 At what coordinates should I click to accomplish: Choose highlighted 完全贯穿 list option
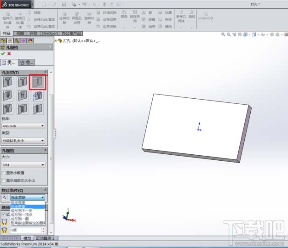tap(28, 207)
